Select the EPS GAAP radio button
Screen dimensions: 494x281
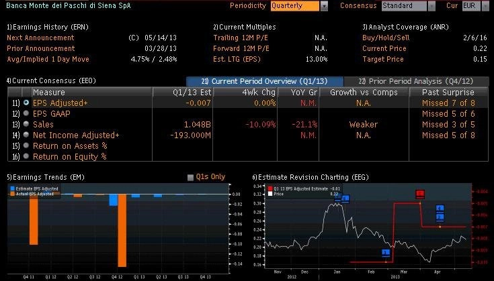[x=26, y=113]
